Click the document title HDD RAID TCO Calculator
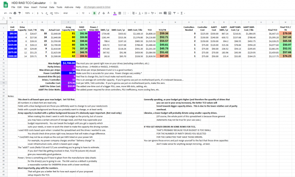The height and width of the screenshot is (177, 295). pyautogui.click(x=29, y=3)
